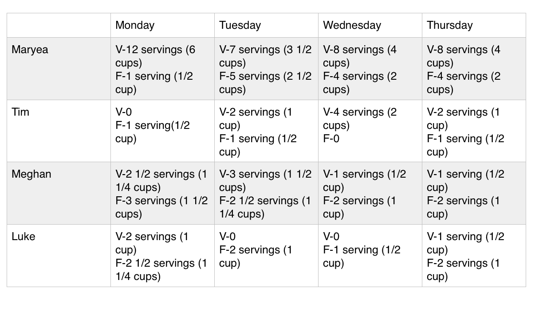Screen dimensions: 543x311
Task: Click the empty top-left table cell
Action: pos(59,25)
